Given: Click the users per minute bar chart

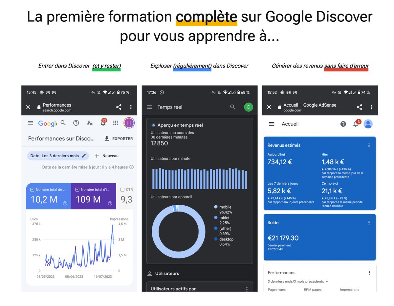Looking at the screenshot, I should tap(200, 179).
